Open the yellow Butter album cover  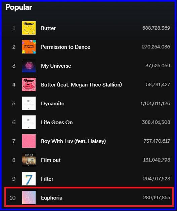tap(29, 28)
